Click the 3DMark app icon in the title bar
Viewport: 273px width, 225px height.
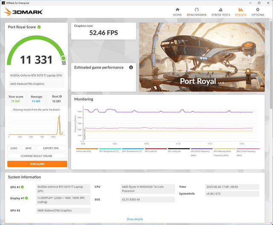pyautogui.click(x=3, y=3)
